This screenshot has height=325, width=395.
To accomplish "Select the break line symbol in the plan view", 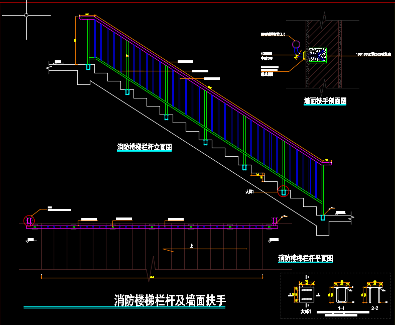I will tap(151, 269).
